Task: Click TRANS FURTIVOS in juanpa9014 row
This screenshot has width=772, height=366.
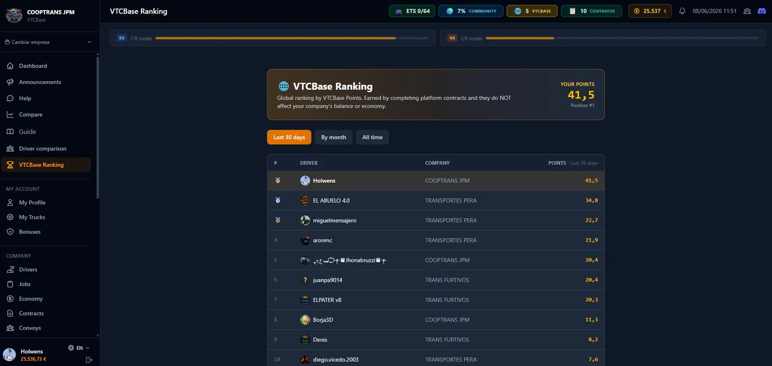Action: pyautogui.click(x=447, y=280)
